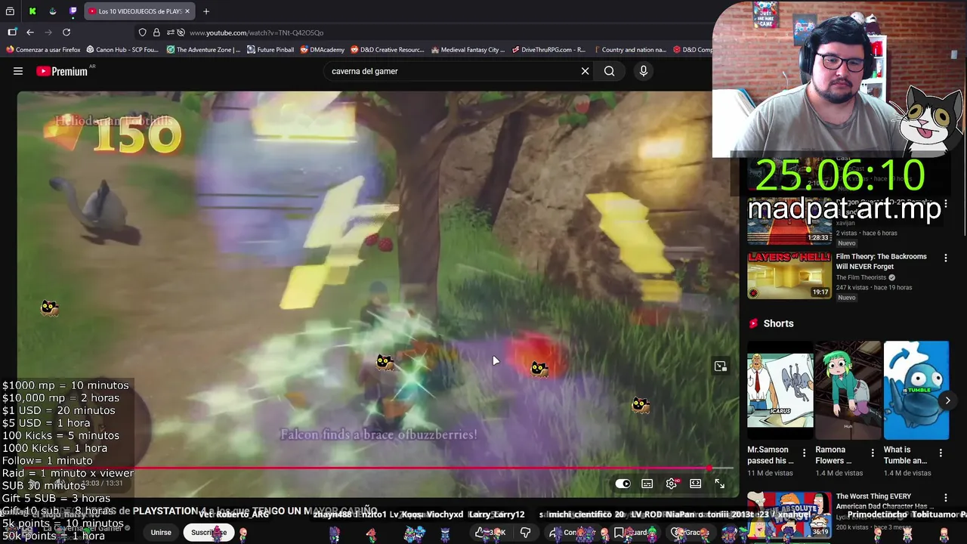
Task: Switch to the pinned Kick tab
Action: (x=32, y=11)
